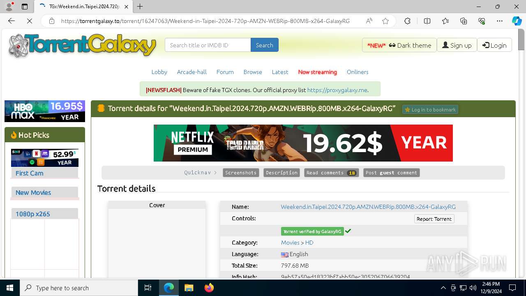Click the search title or IMDB ID field
Screen dimensions: 526x296
[x=208, y=45]
